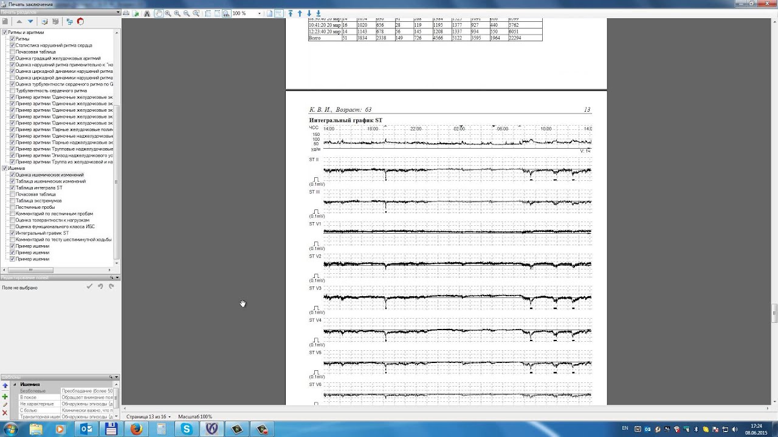Image resolution: width=778 pixels, height=437 pixels.
Task: Click apply checkmark in field editing panel
Action: coord(89,286)
